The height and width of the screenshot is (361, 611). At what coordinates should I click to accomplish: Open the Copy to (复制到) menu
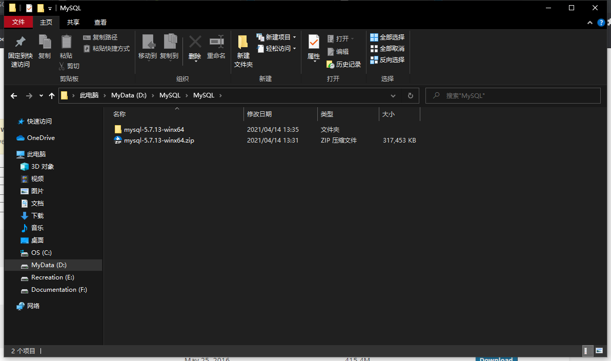pos(169,48)
